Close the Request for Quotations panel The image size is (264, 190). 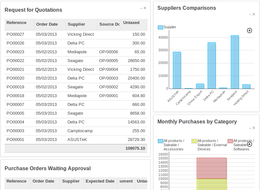point(145,8)
